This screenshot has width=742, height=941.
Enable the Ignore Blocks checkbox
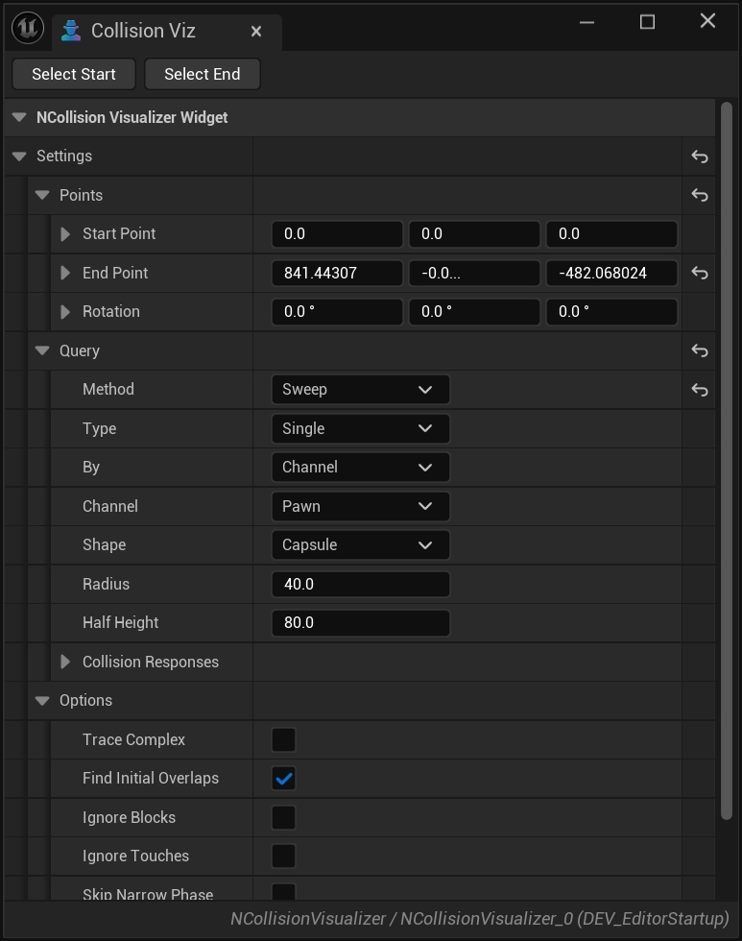coord(284,817)
